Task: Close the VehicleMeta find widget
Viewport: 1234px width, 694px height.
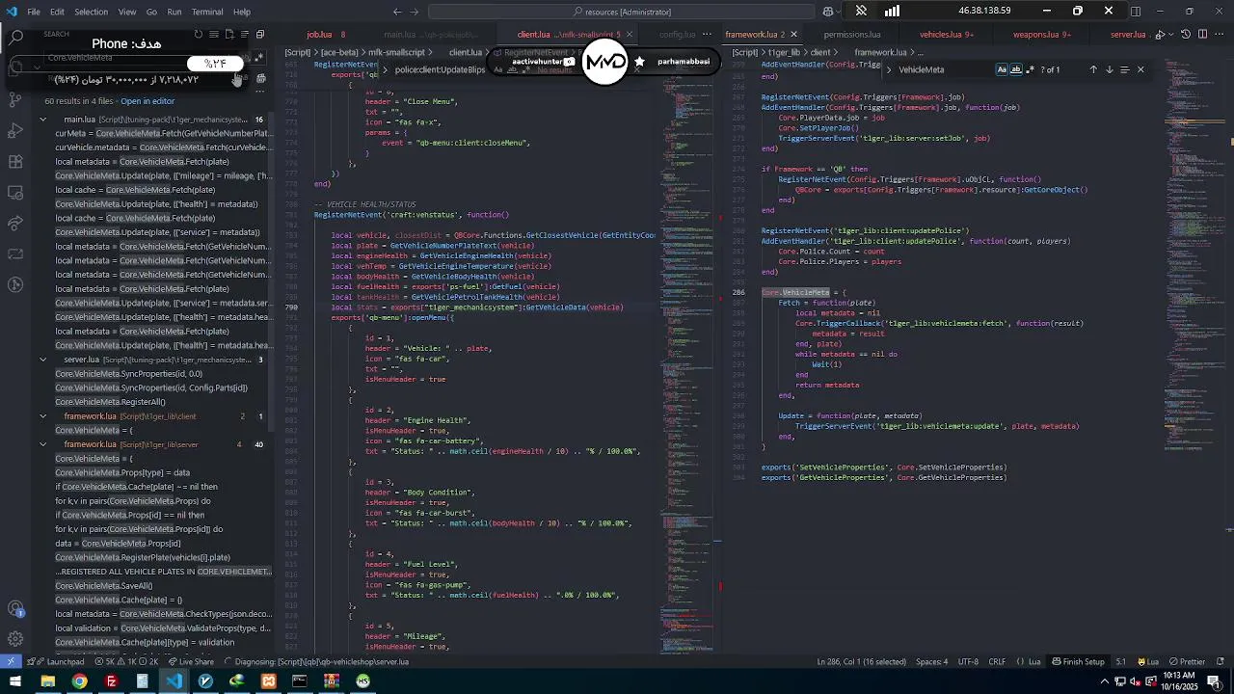Action: 1140,69
